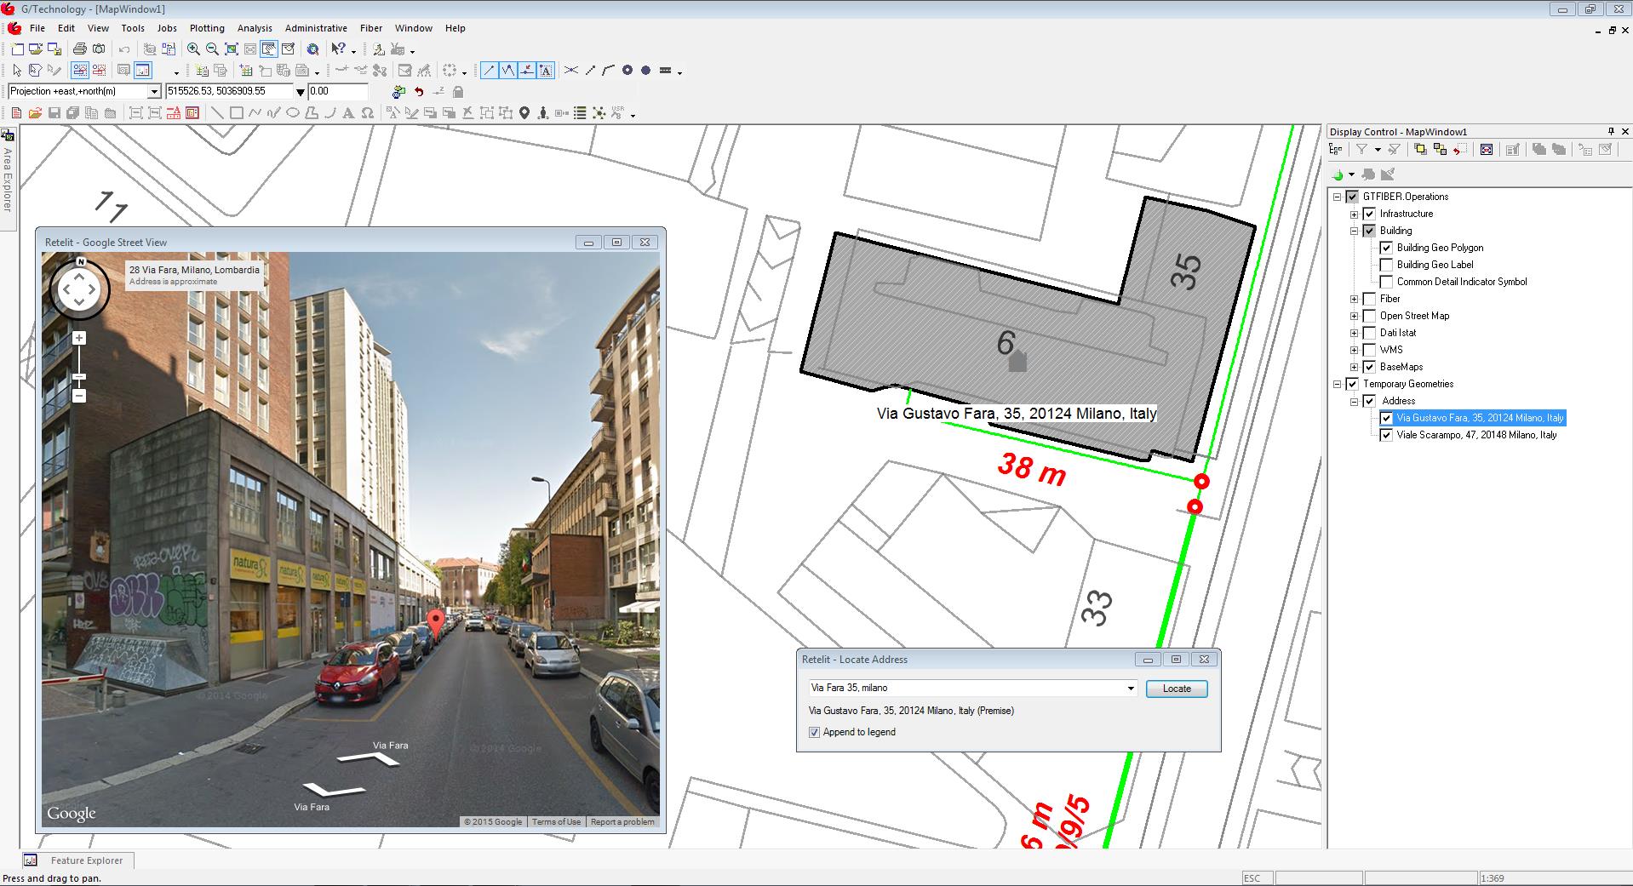The width and height of the screenshot is (1633, 886).
Task: Uncheck the Append to legend checkbox
Action: [x=814, y=732]
